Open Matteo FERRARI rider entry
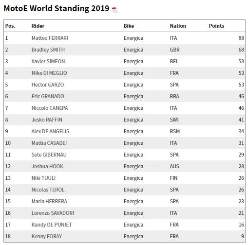 (50, 38)
